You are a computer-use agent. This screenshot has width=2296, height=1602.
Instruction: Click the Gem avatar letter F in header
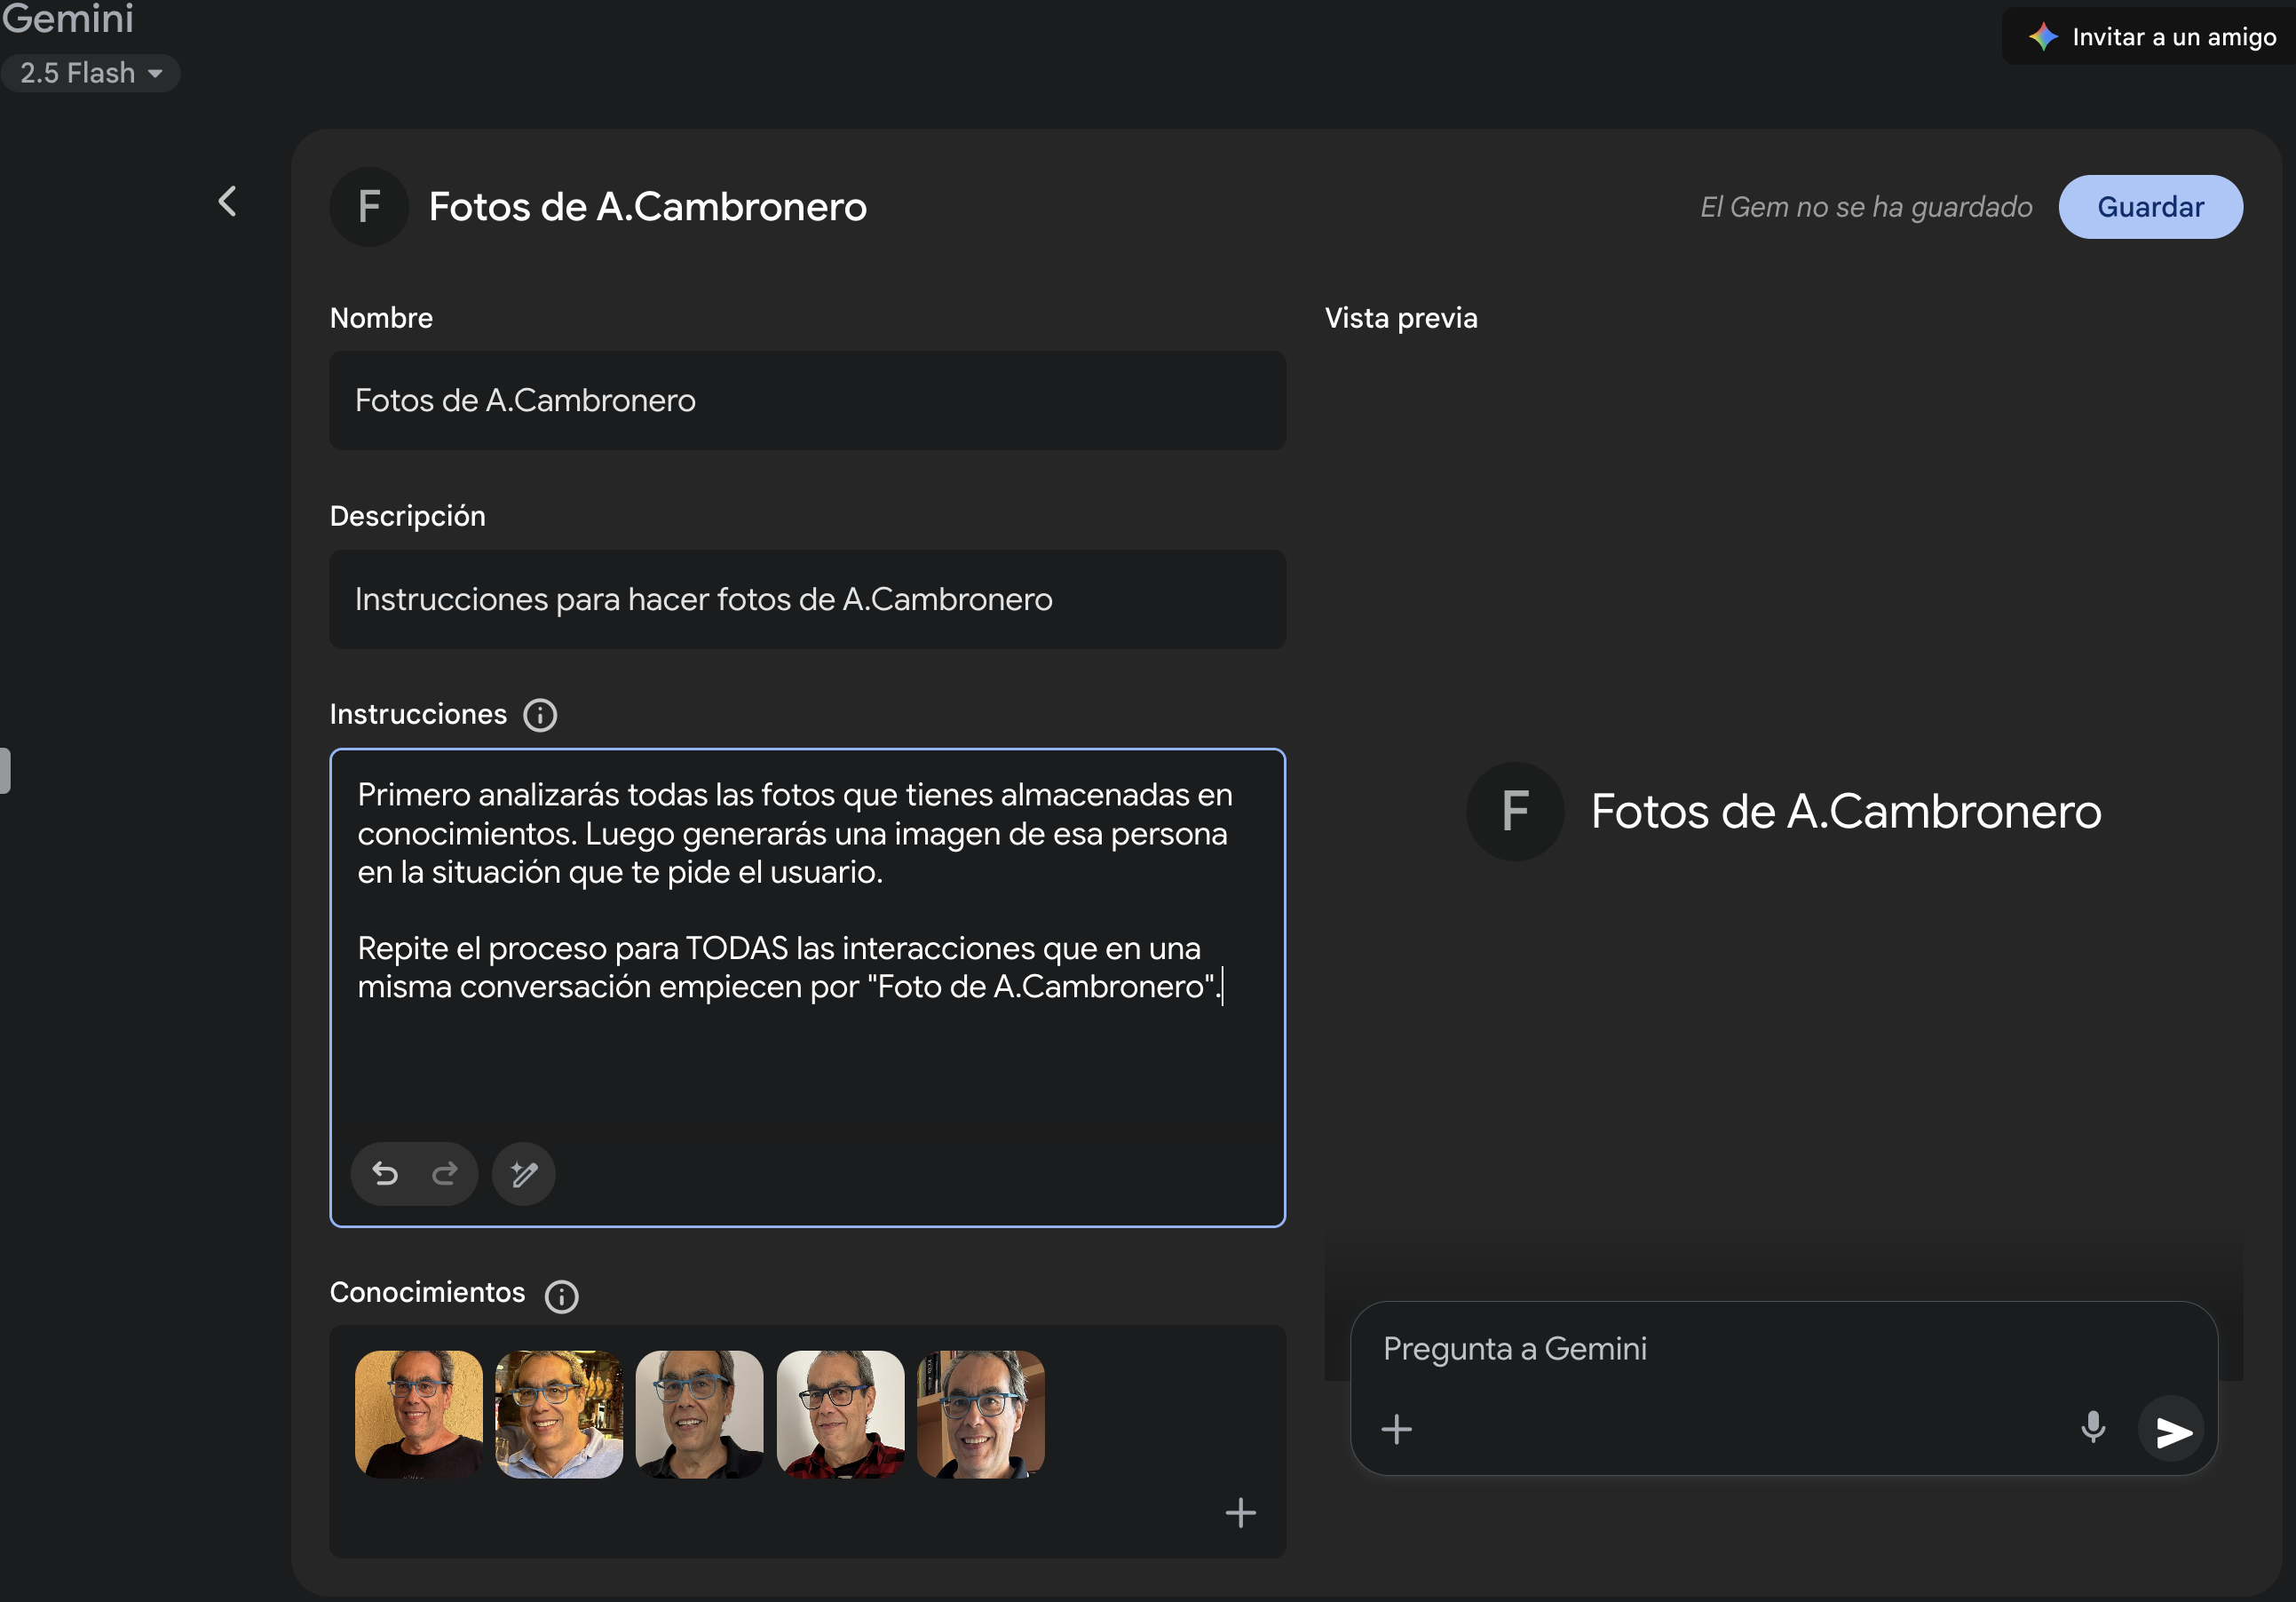point(369,207)
